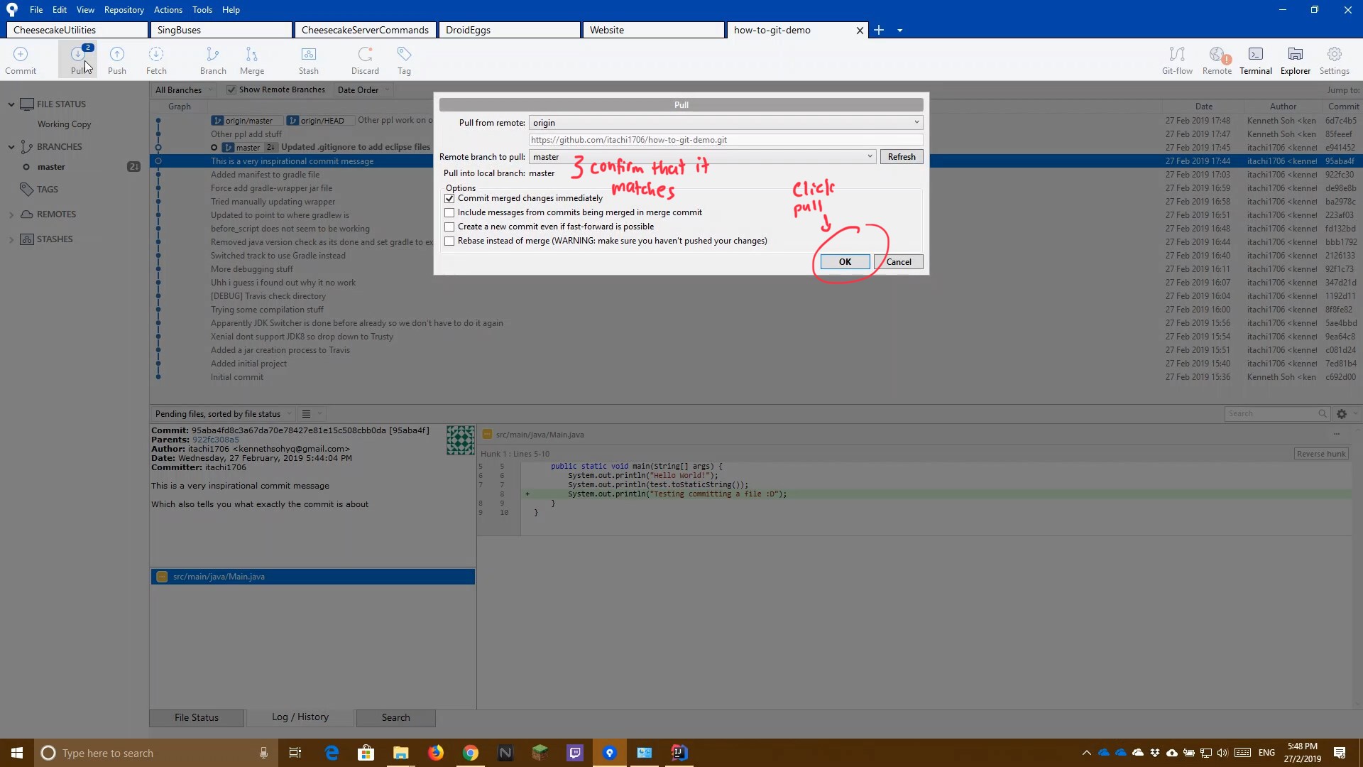Toggle Show Remote Branches checkbox
The height and width of the screenshot is (767, 1363).
click(x=231, y=89)
